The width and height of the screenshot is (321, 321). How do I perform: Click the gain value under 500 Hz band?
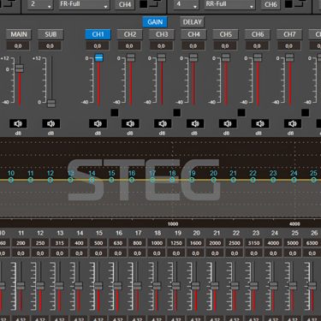(x=98, y=253)
